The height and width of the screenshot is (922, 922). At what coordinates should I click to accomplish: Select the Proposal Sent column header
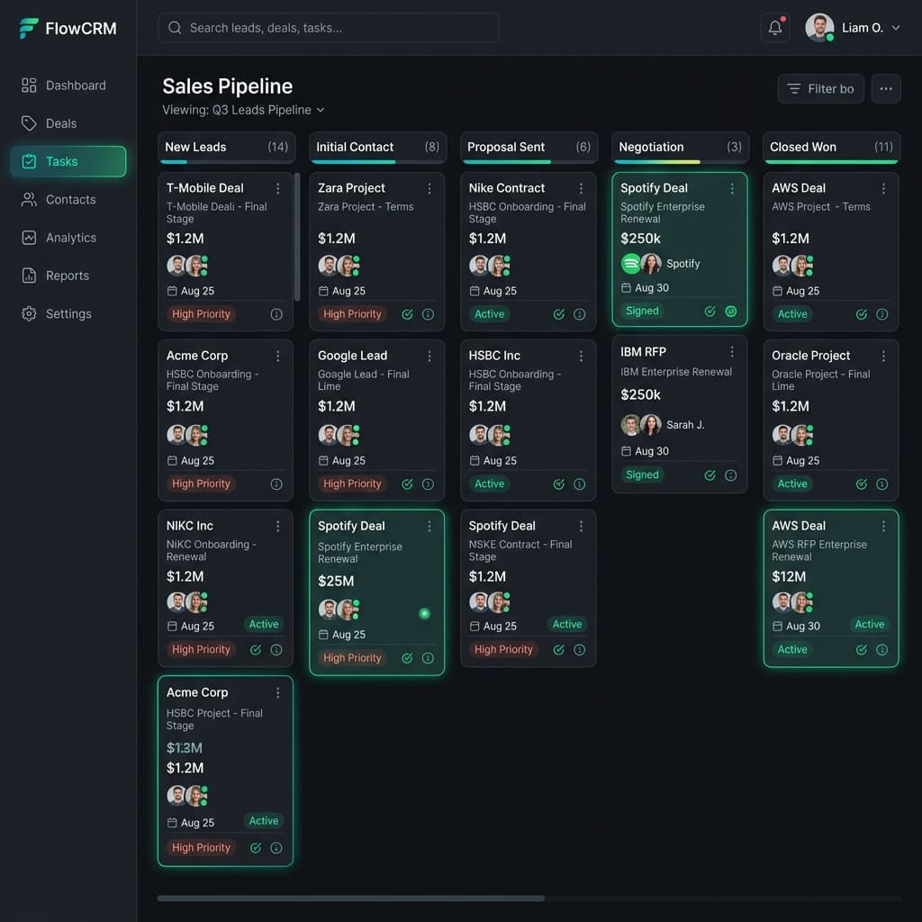point(529,147)
